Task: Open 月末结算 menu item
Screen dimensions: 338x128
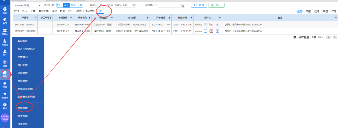Action: (x=23, y=124)
